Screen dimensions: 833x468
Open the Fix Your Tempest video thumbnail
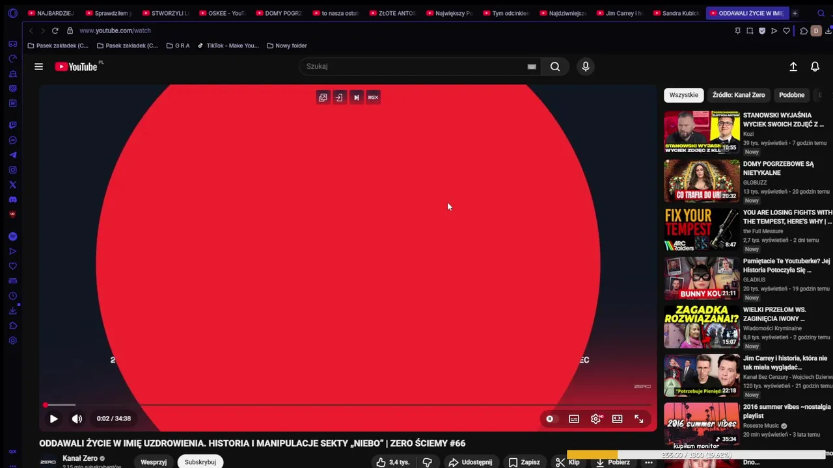702,229
